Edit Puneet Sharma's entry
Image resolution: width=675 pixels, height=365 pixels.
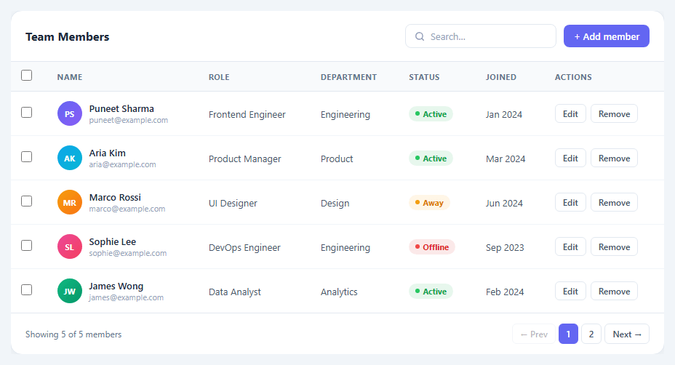point(570,113)
